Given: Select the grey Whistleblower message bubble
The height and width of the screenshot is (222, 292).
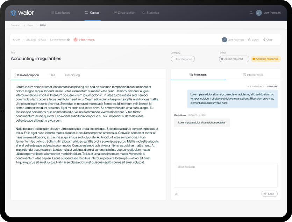Looking at the screenshot, I should tap(202, 123).
